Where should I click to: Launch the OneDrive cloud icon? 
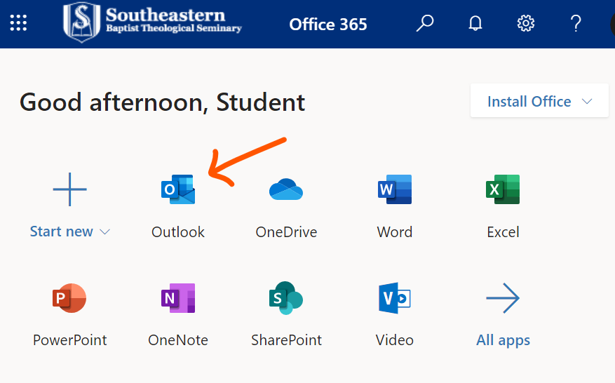(x=286, y=189)
